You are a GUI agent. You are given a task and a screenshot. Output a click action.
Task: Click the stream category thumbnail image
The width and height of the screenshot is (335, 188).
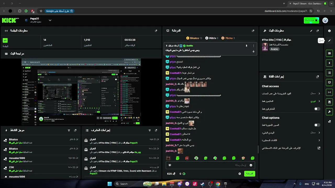265,47
